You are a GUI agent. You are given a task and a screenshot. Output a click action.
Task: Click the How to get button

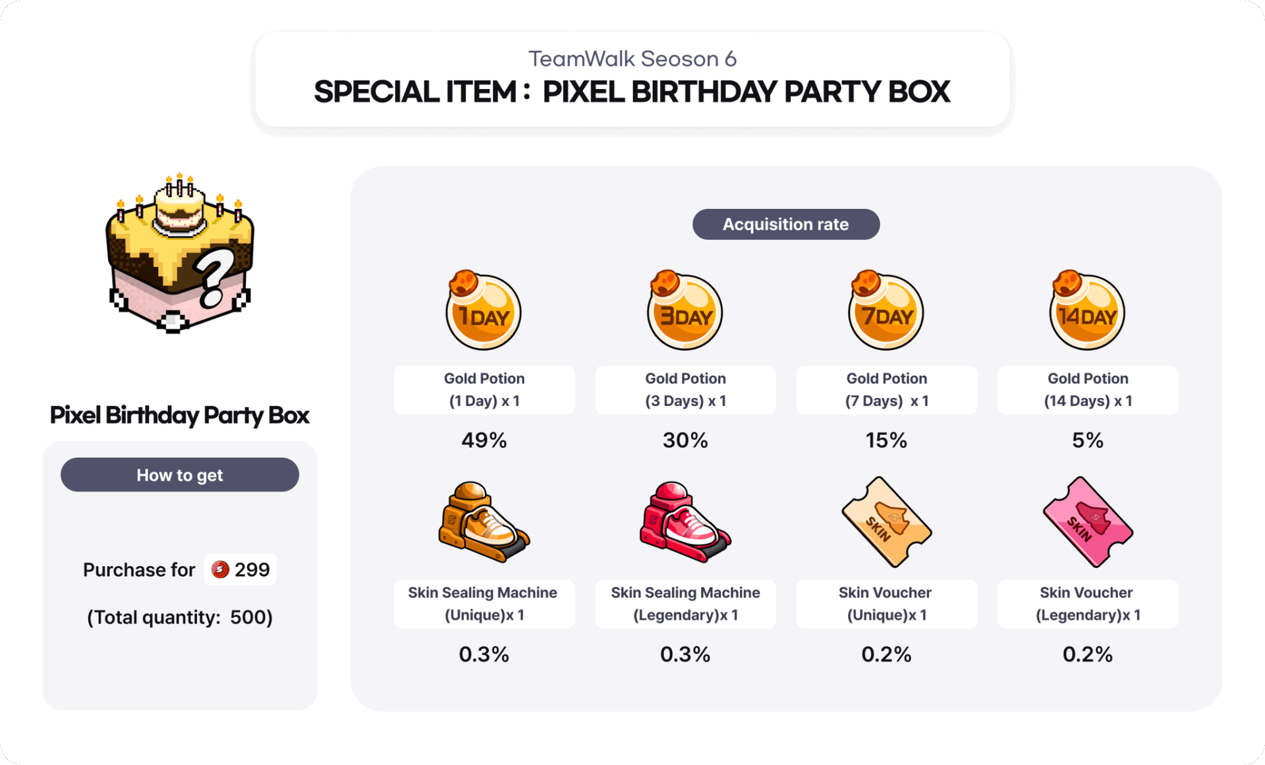(x=180, y=474)
